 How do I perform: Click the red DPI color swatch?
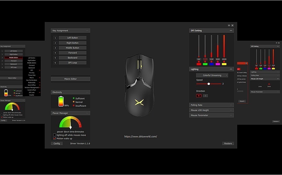tap(199, 64)
